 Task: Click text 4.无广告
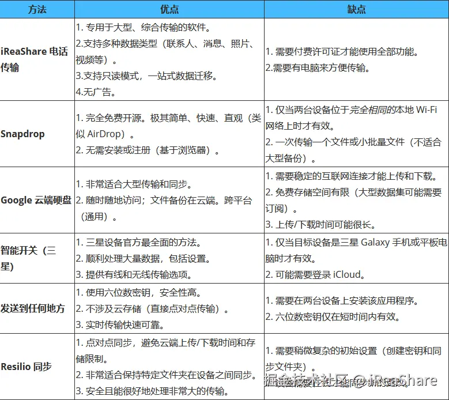[x=93, y=92]
